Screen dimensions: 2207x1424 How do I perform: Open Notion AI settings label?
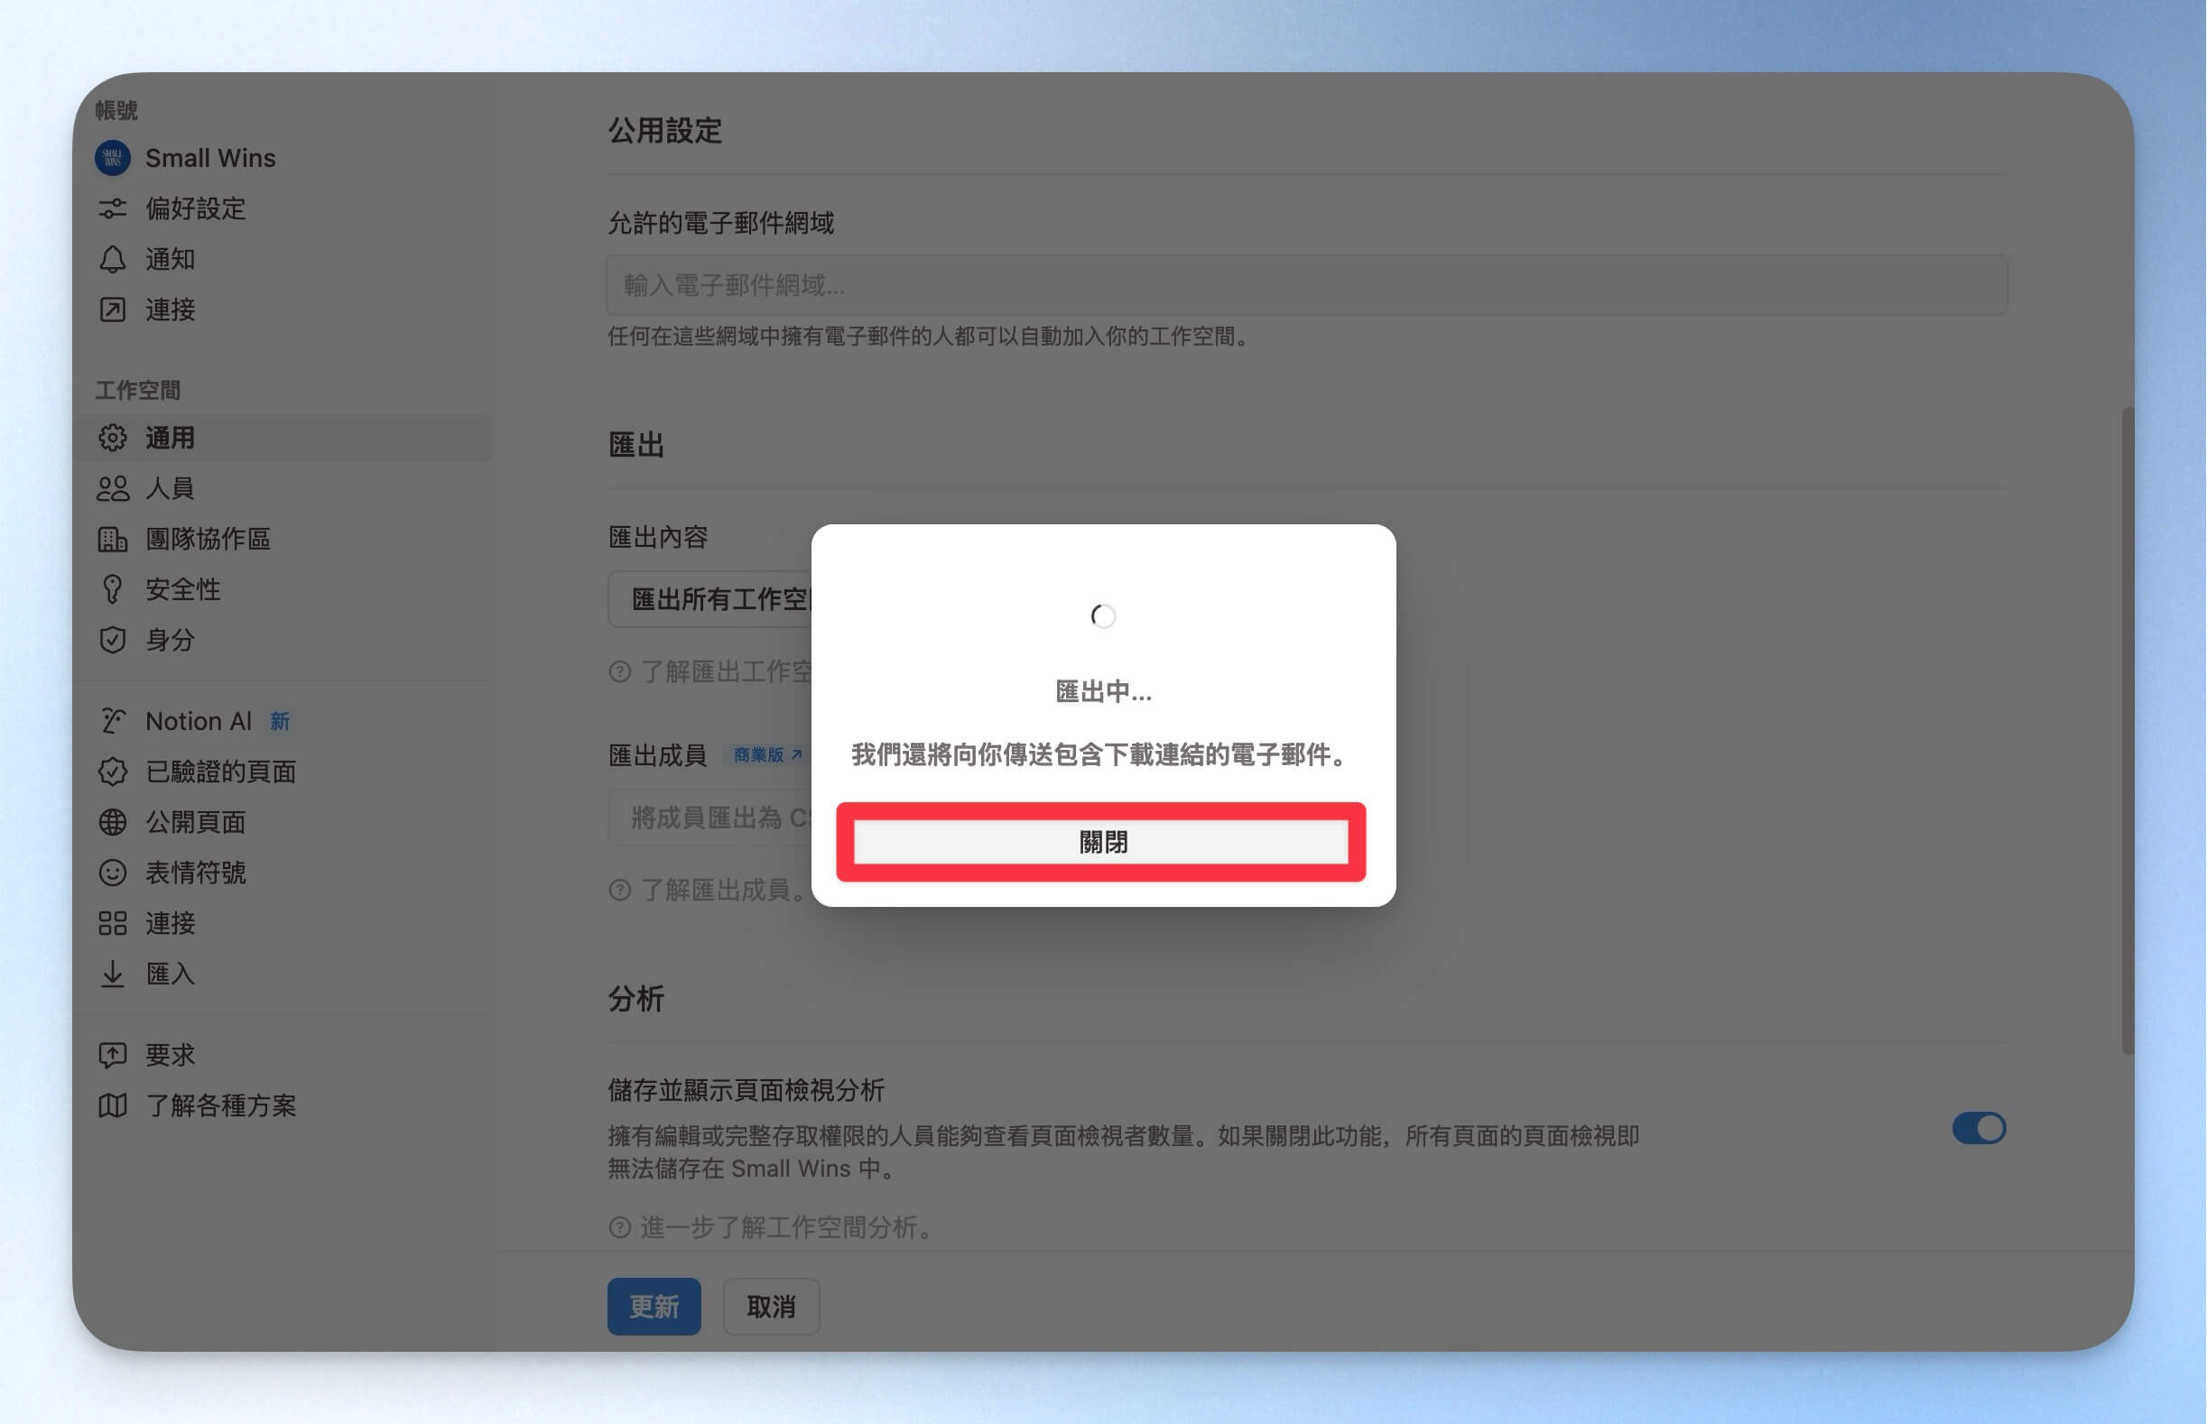198,721
